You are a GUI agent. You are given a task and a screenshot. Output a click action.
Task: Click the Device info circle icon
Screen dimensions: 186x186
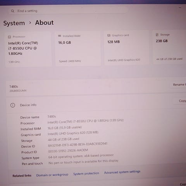click(x=13, y=105)
